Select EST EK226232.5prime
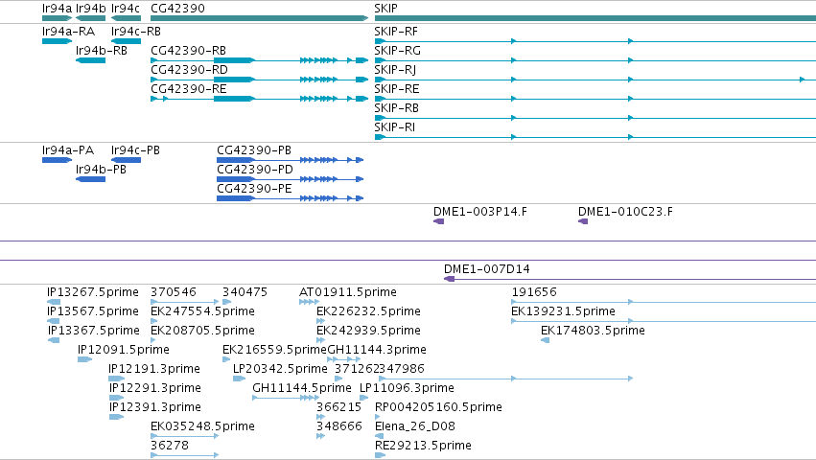Image resolution: width=816 pixels, height=460 pixels. (x=368, y=311)
